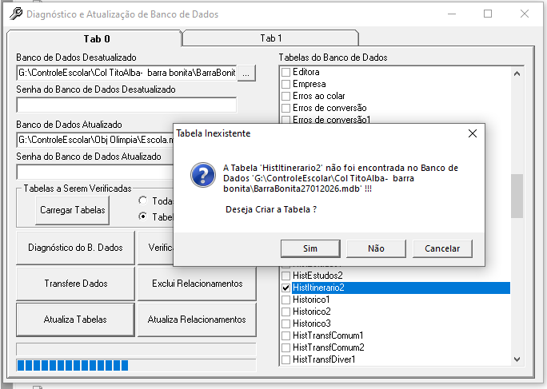
Task: Check the Editora table checkbox
Action: click(x=285, y=72)
